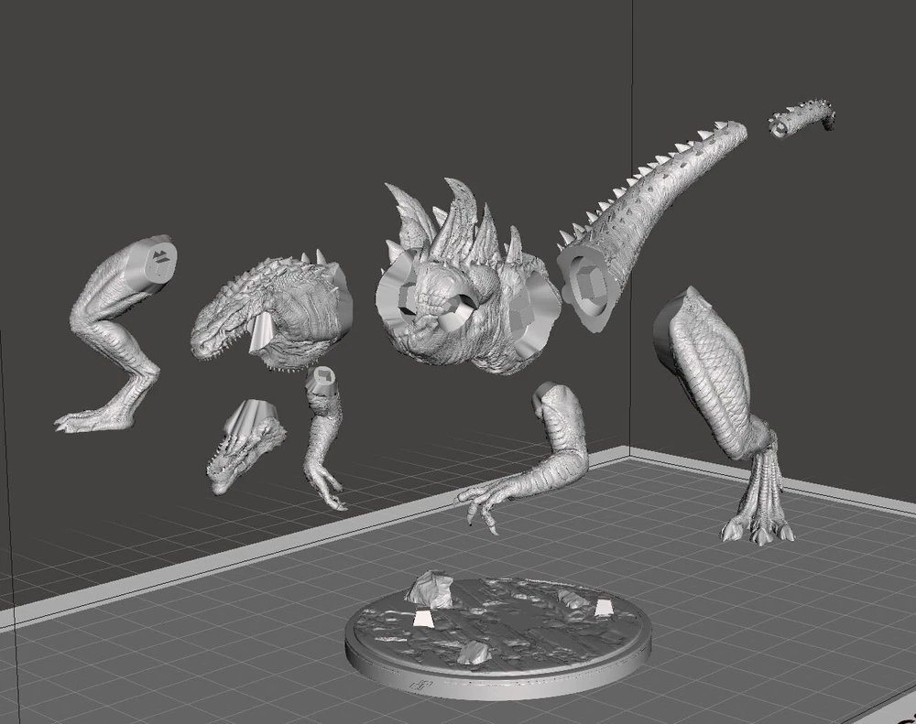Click the small tail tip piece
The image size is (916, 724).
pos(802,120)
